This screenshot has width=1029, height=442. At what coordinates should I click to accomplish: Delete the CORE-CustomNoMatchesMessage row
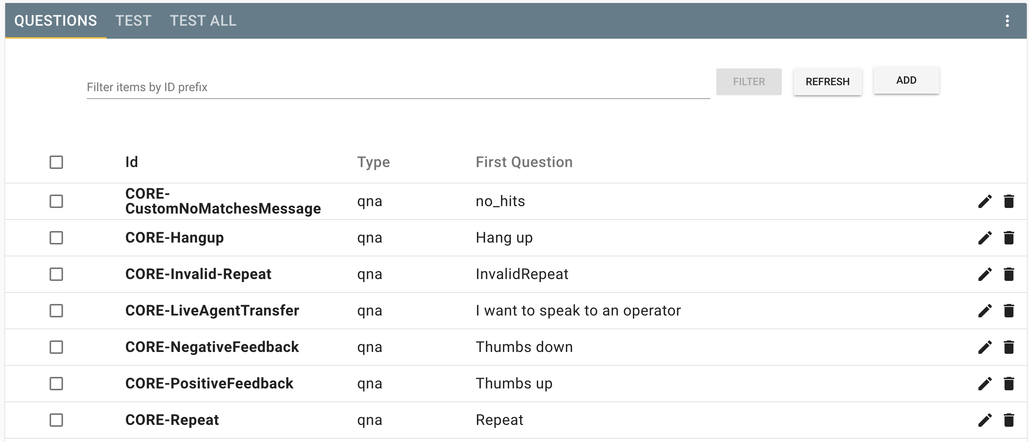coord(1009,201)
